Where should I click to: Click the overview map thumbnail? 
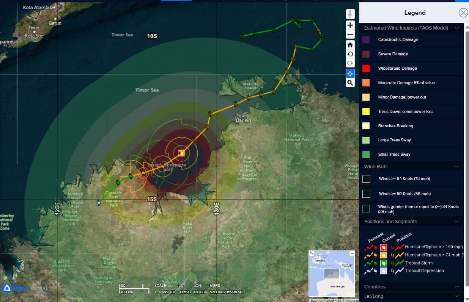click(332, 275)
